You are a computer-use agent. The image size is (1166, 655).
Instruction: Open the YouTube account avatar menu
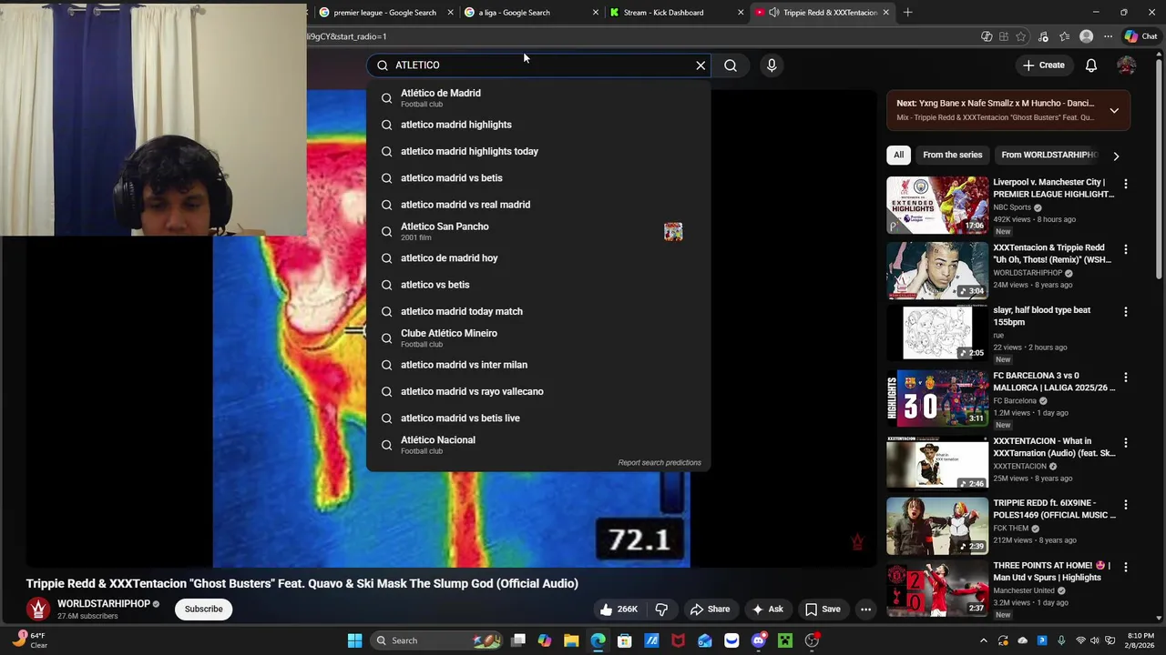[x=1127, y=65]
